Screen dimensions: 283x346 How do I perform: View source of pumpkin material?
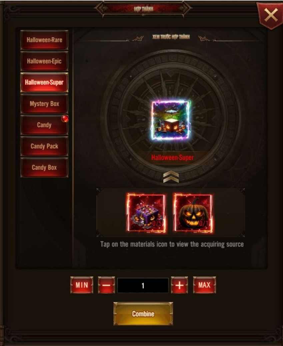[x=194, y=213]
